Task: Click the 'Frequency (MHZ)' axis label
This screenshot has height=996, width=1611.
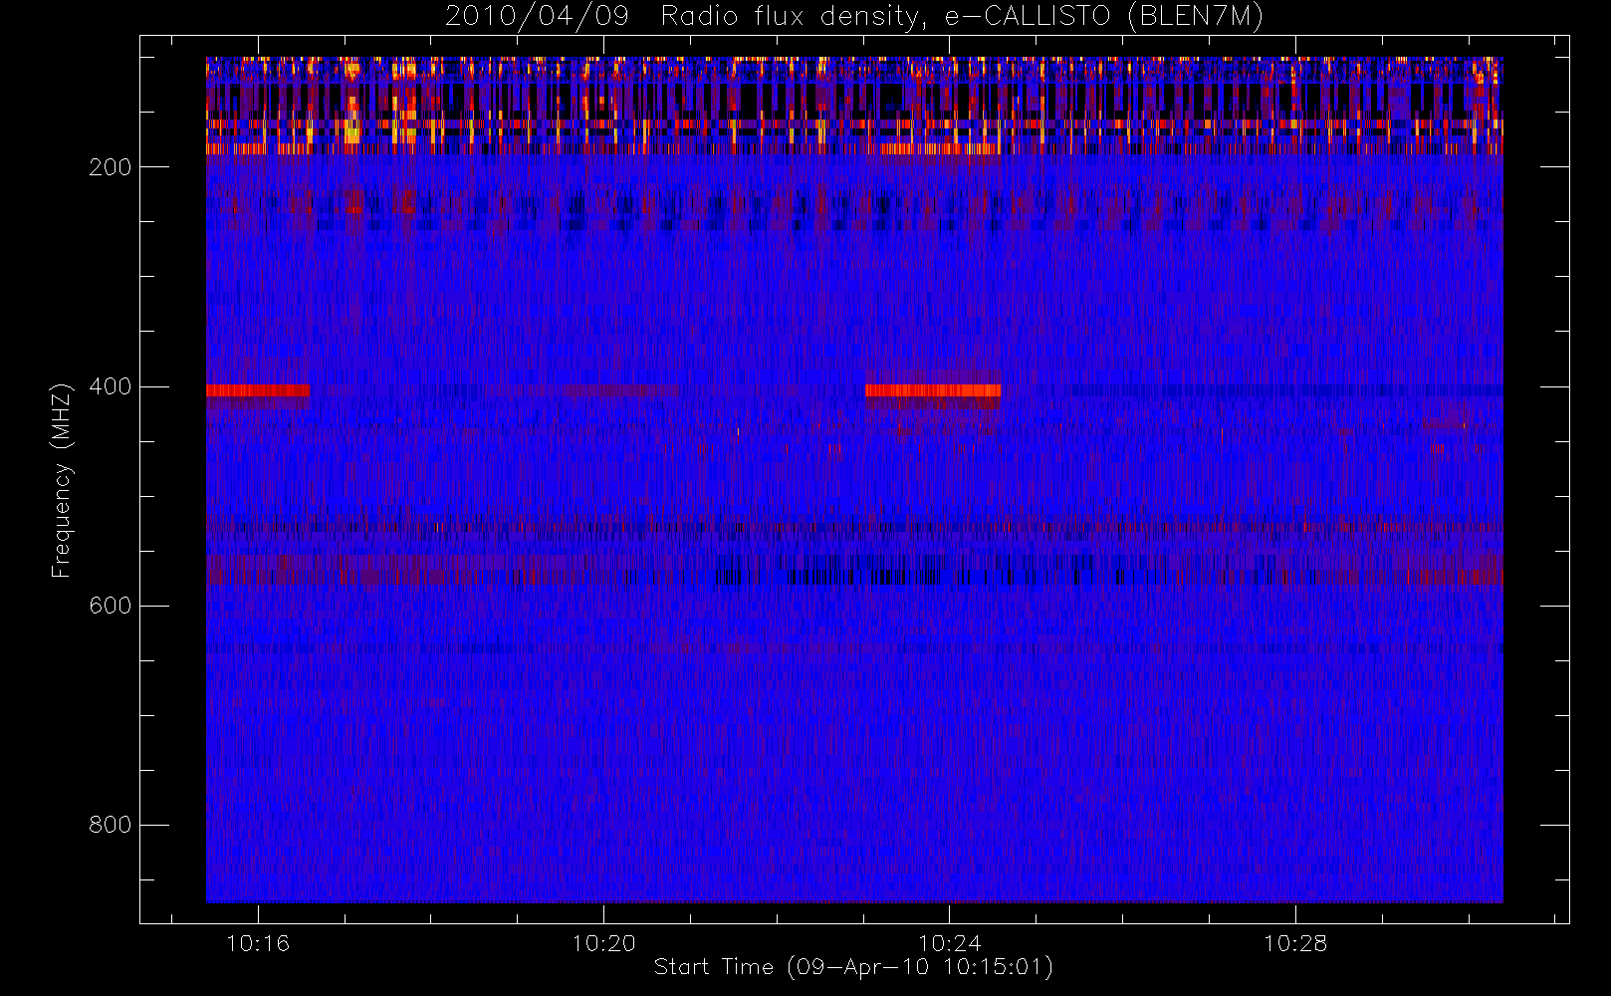Action: point(62,480)
